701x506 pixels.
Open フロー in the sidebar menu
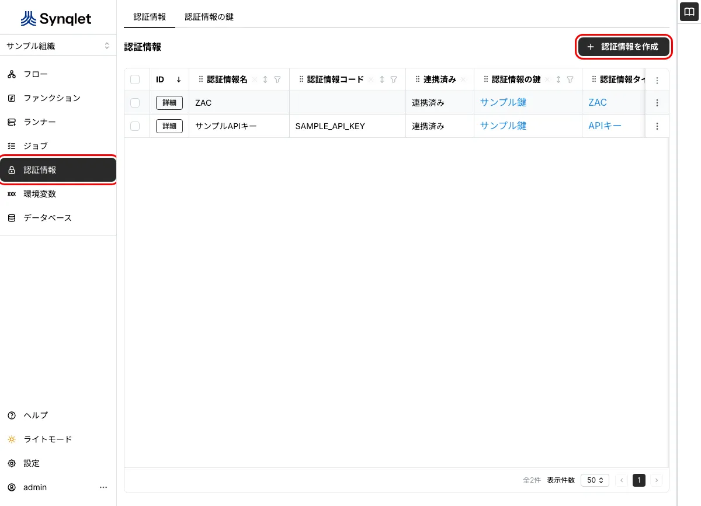pos(58,74)
